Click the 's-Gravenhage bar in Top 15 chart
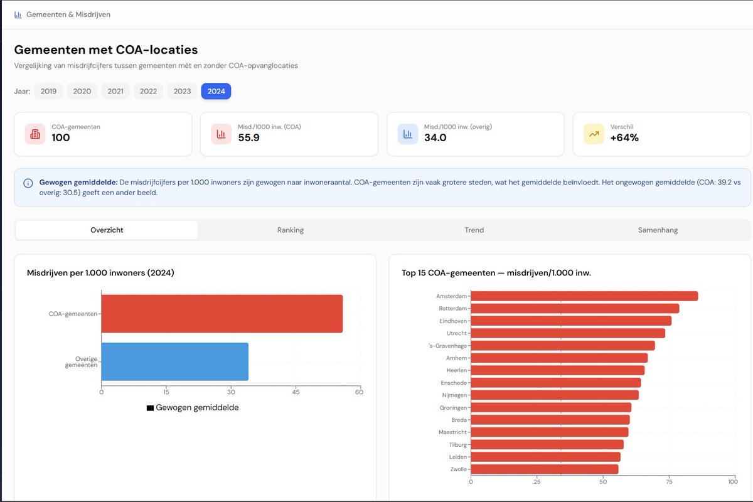 [563, 346]
